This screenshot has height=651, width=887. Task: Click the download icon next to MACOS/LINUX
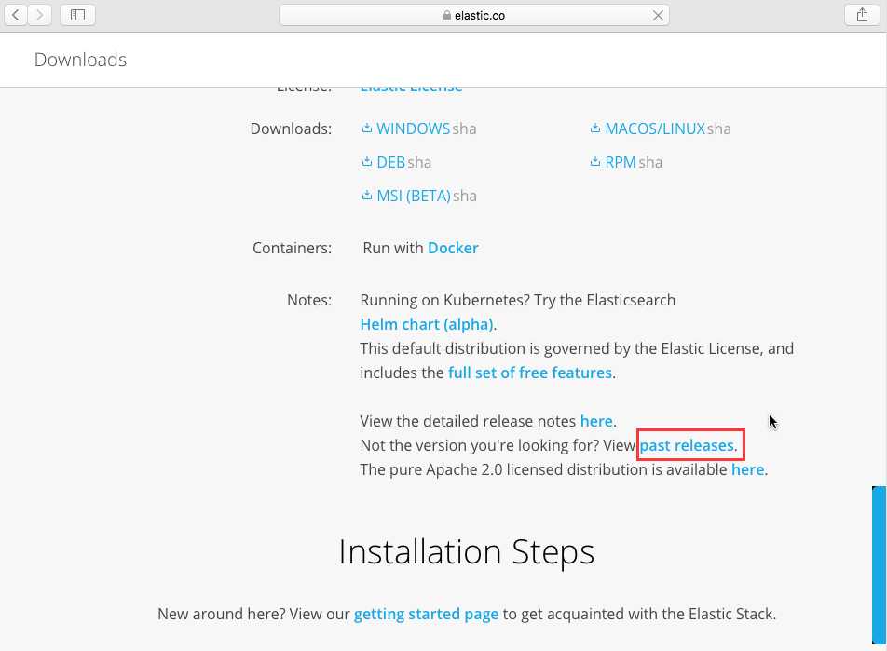594,129
